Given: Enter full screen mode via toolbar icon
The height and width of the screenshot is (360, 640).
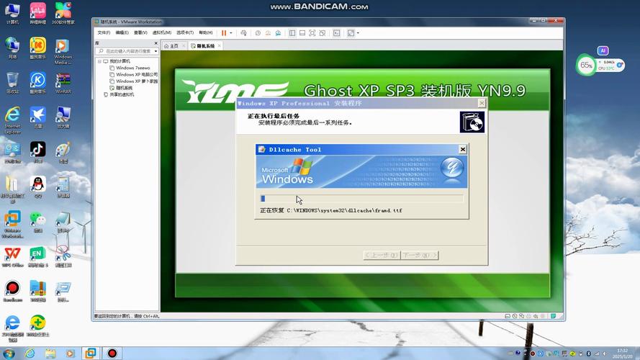Looking at the screenshot, I should point(312,33).
